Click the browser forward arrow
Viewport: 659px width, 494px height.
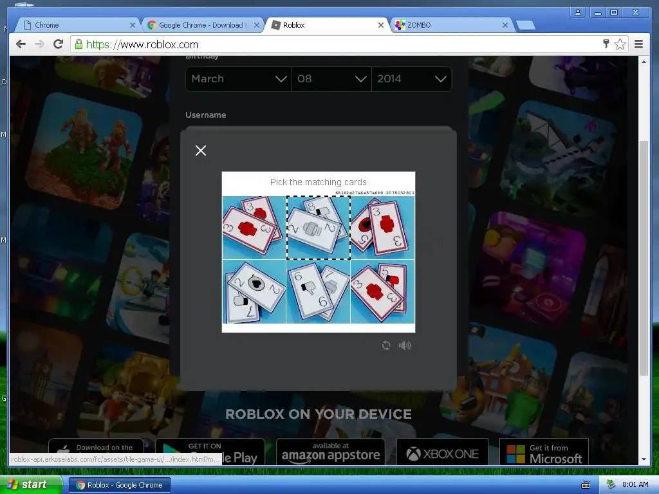39,44
